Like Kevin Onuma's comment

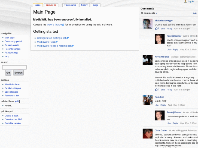tap(163, 90)
